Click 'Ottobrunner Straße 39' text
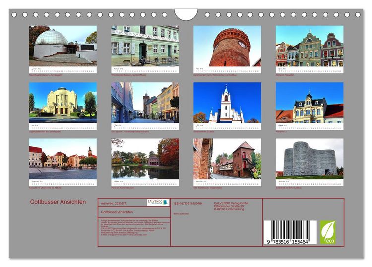This screenshot has width=372, height=267. pos(229,206)
